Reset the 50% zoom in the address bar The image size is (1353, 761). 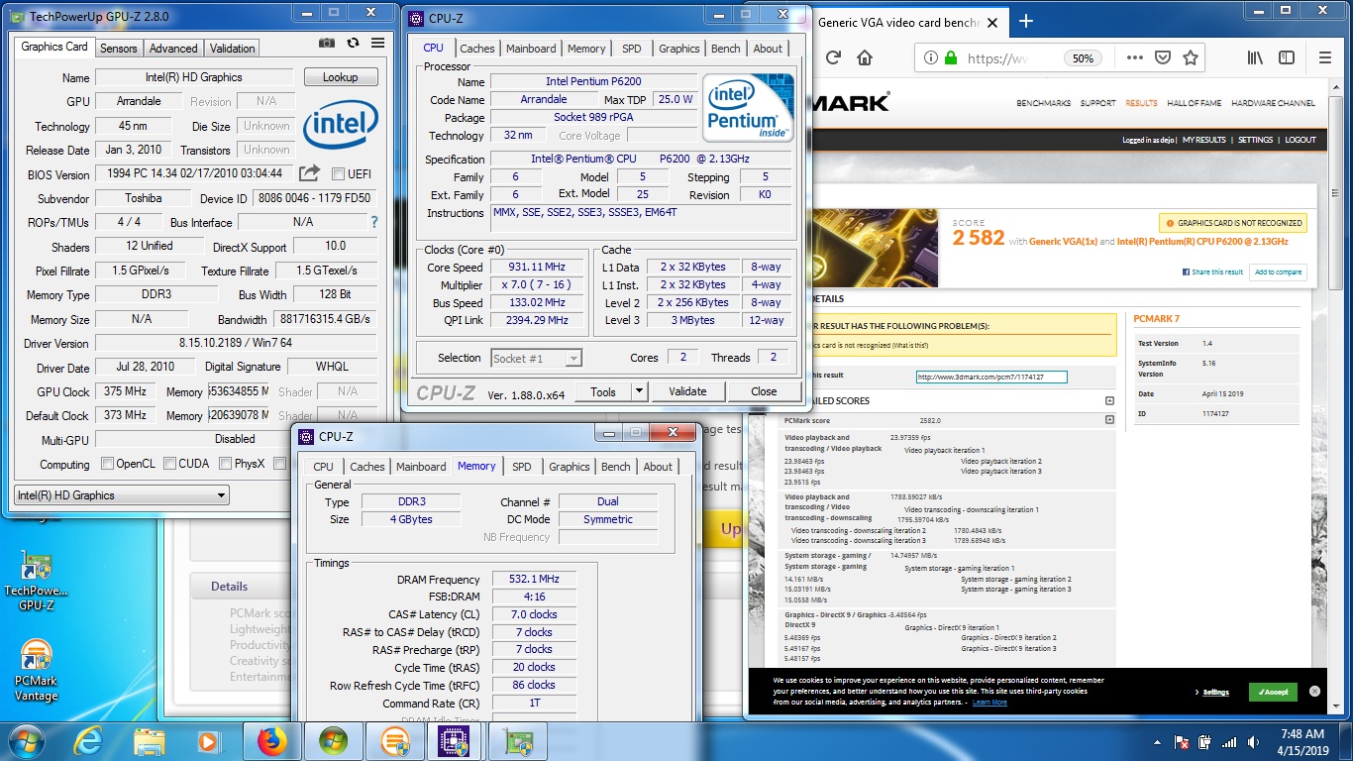click(x=1084, y=58)
